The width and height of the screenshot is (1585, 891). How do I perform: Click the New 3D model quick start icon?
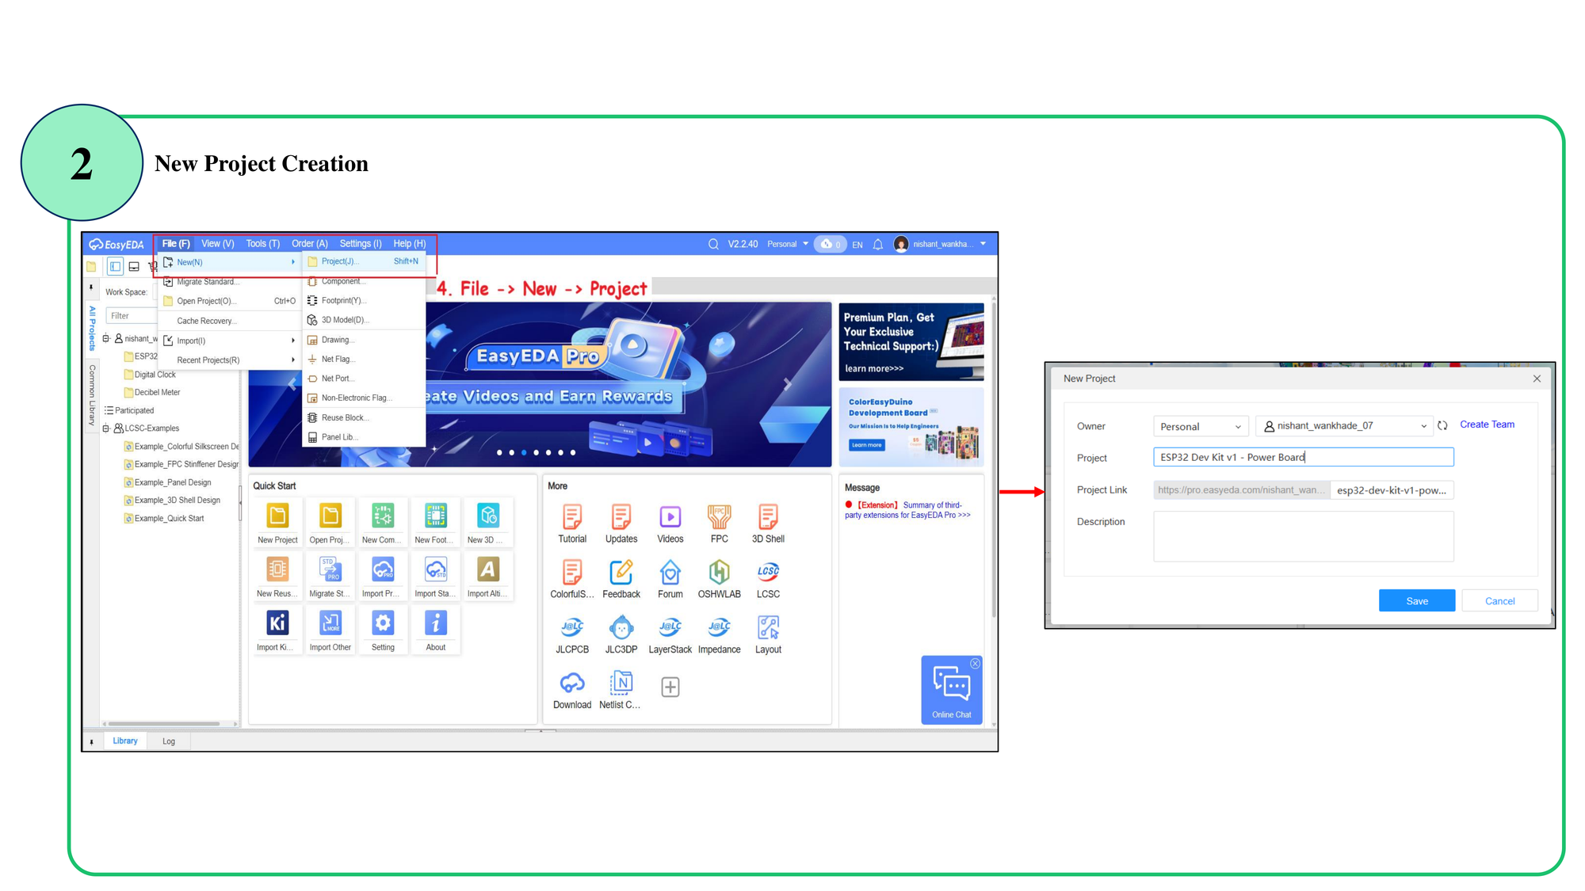click(488, 516)
